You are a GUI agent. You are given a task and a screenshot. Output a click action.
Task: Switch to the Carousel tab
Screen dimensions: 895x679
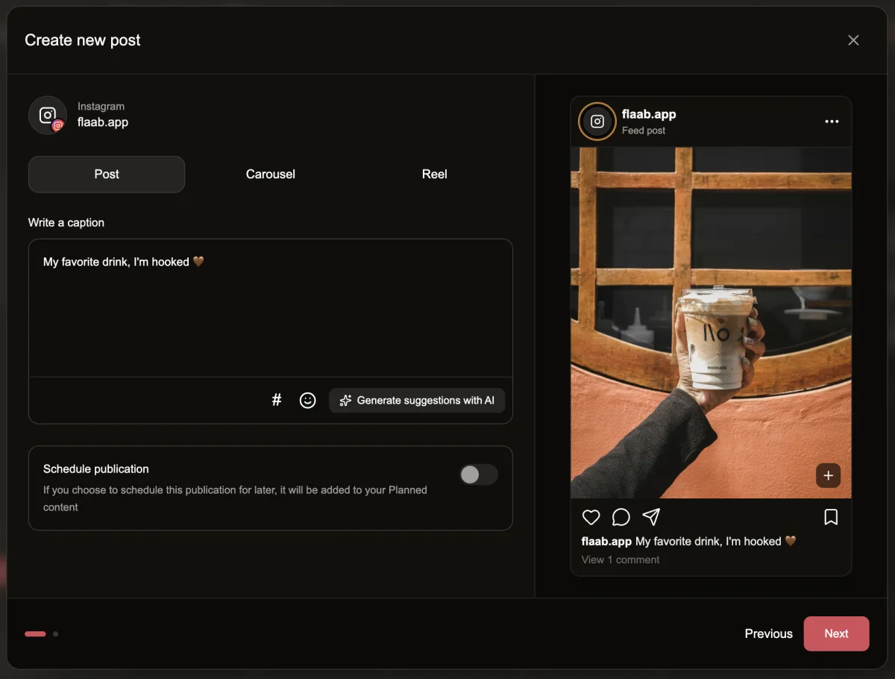click(271, 174)
